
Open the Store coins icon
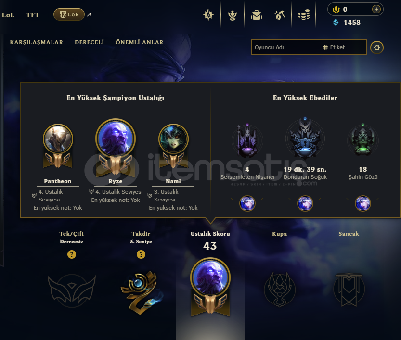pyautogui.click(x=304, y=15)
